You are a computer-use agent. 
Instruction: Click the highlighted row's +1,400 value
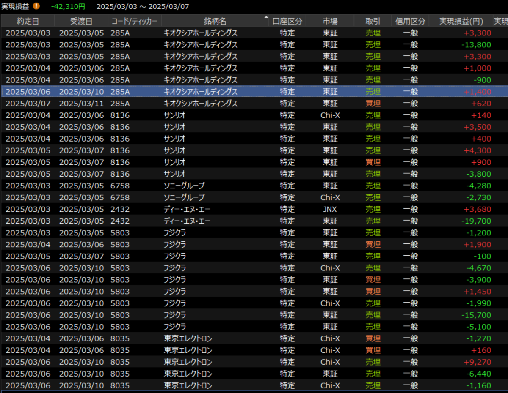478,92
